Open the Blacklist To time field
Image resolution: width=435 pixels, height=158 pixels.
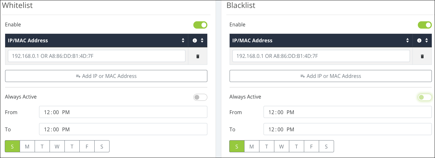click(x=348, y=129)
